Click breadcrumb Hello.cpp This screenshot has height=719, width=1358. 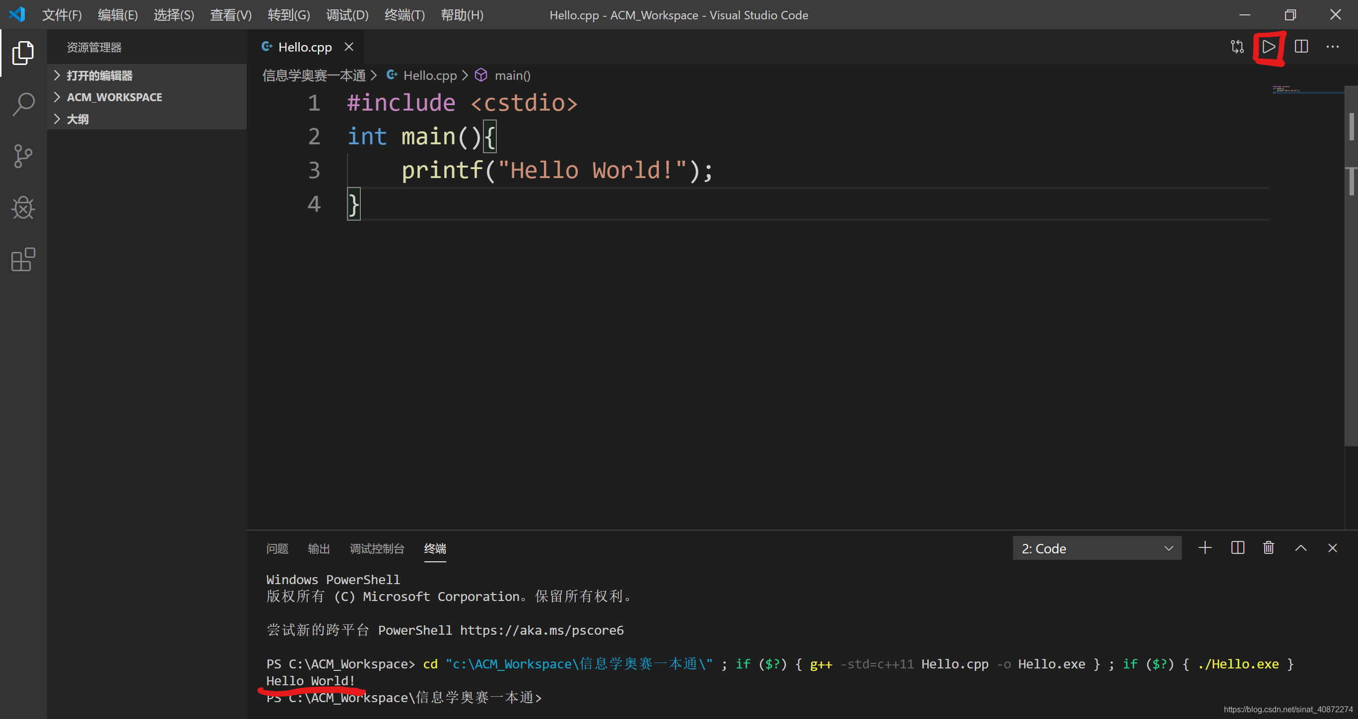tap(430, 75)
